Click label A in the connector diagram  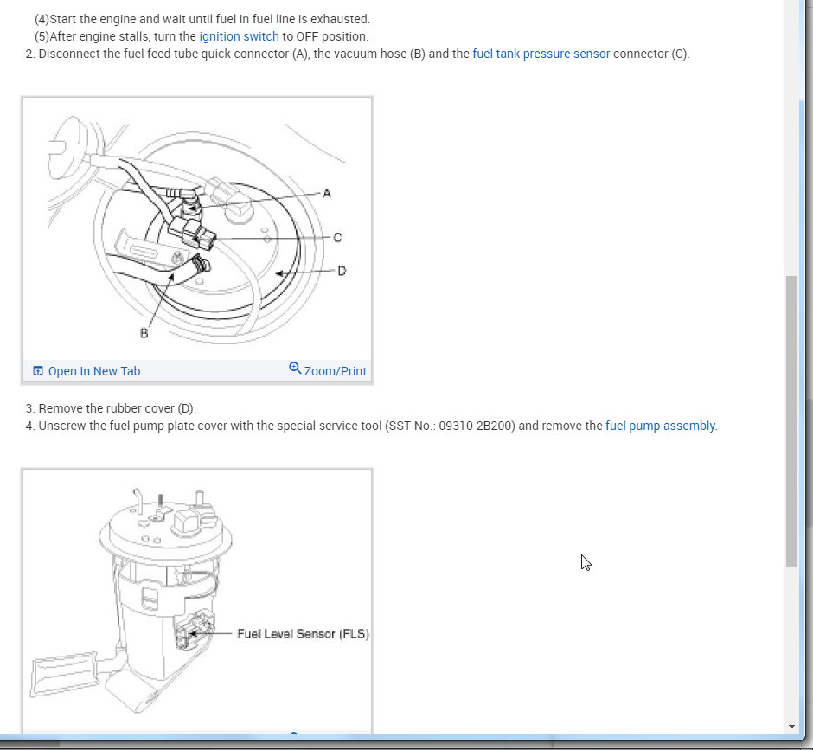point(327,194)
